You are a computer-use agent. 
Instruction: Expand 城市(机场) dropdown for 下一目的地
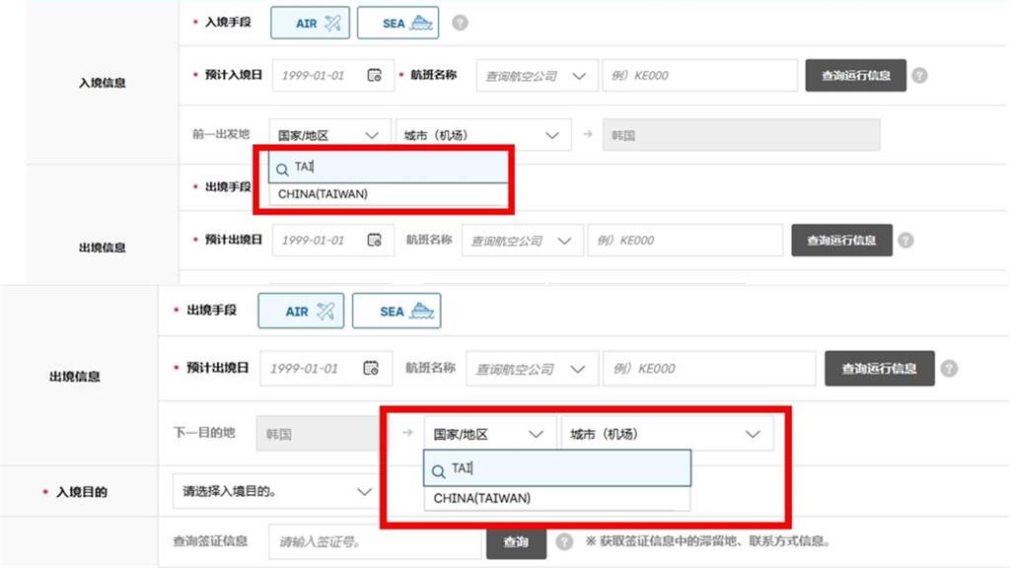pos(666,434)
